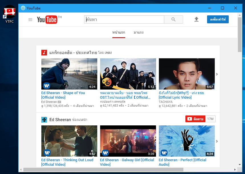The width and height of the screenshot is (245, 174).
Task: Play the Thinking Out Loud video thumbnail
Action: click(69, 141)
